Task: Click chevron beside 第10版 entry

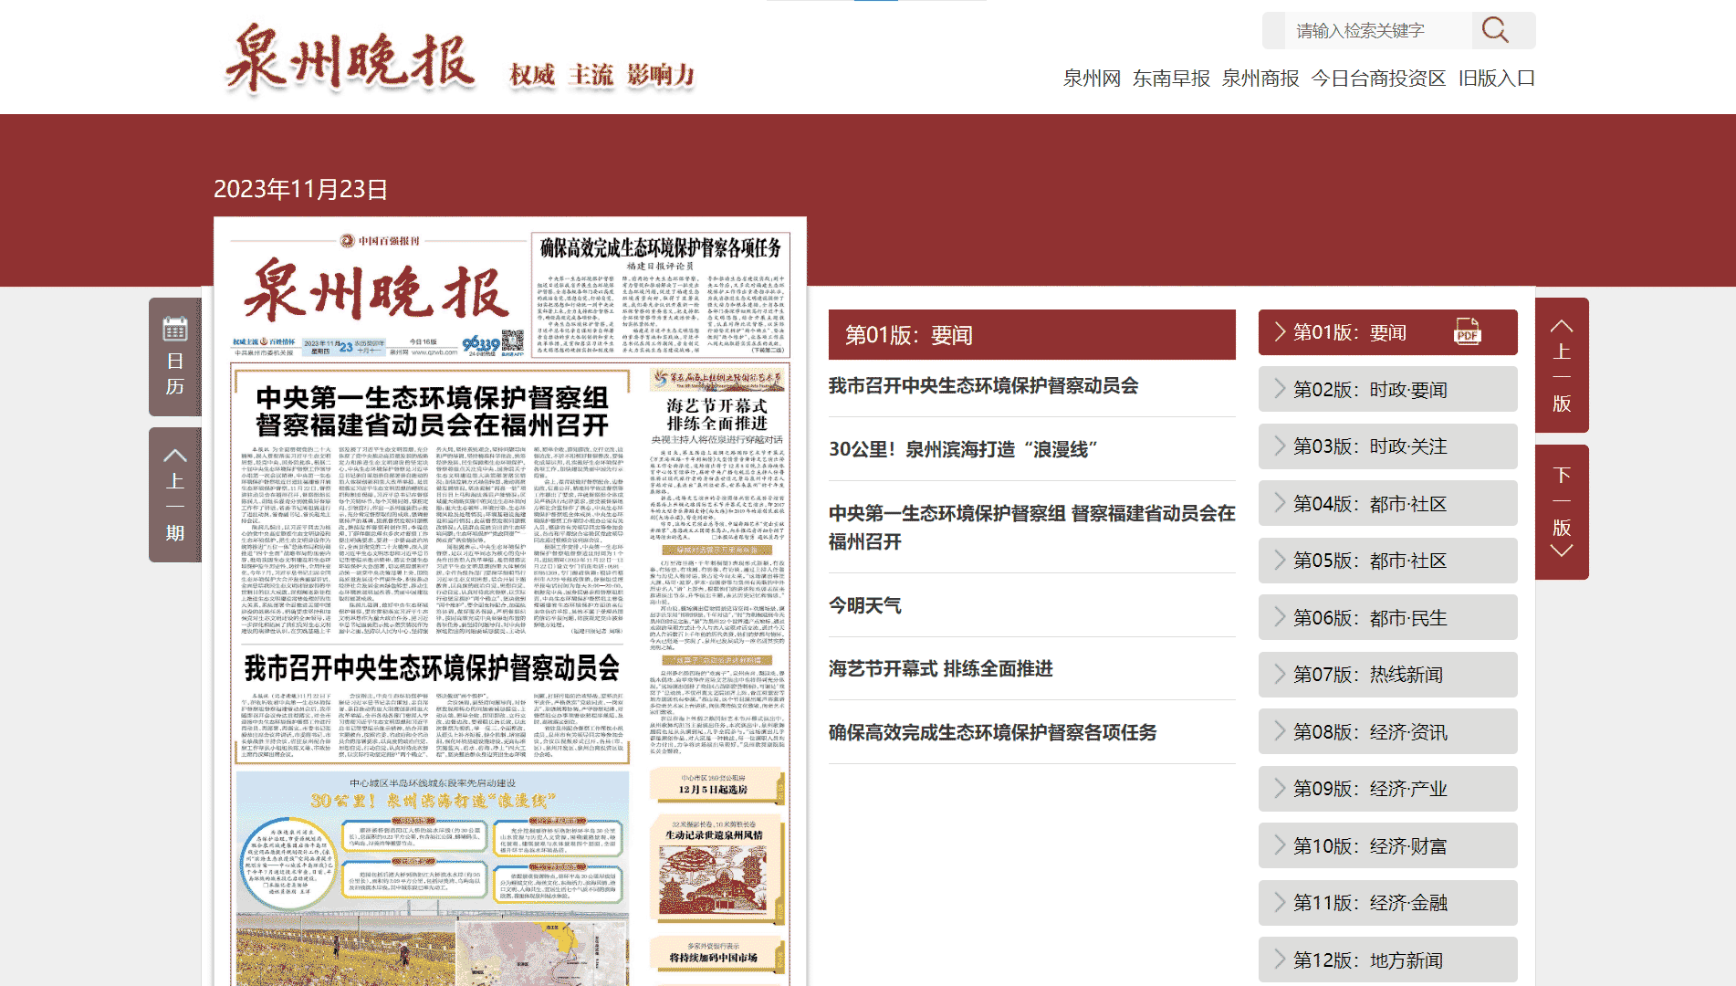Action: pos(1280,845)
